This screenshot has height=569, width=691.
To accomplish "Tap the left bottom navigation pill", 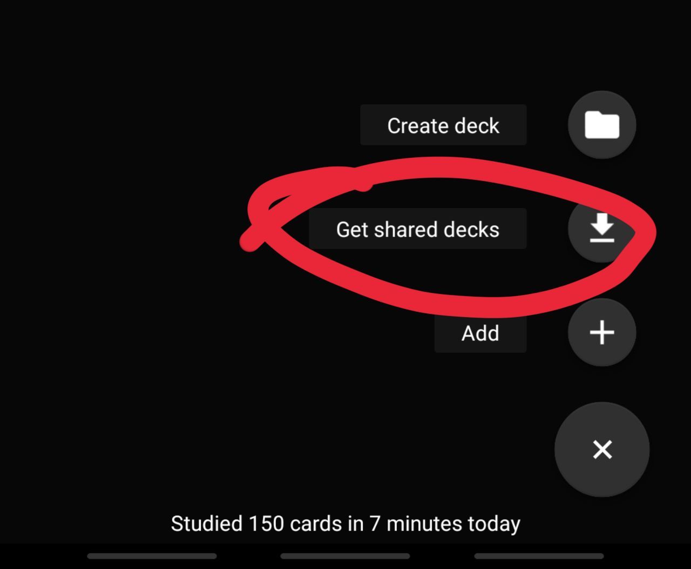I will click(152, 556).
